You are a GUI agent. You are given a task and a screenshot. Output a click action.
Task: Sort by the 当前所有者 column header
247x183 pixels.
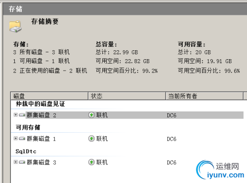point(205,96)
